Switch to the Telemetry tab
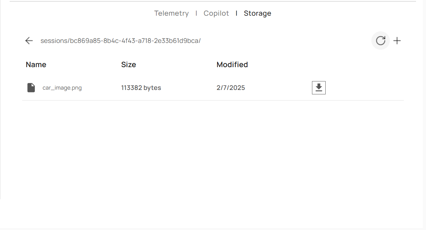 (x=171, y=13)
